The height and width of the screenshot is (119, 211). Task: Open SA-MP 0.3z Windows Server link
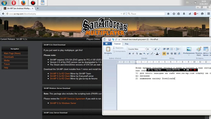[x=63, y=103]
